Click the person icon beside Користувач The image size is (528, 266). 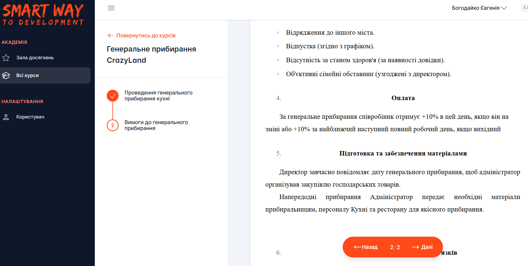click(x=6, y=117)
